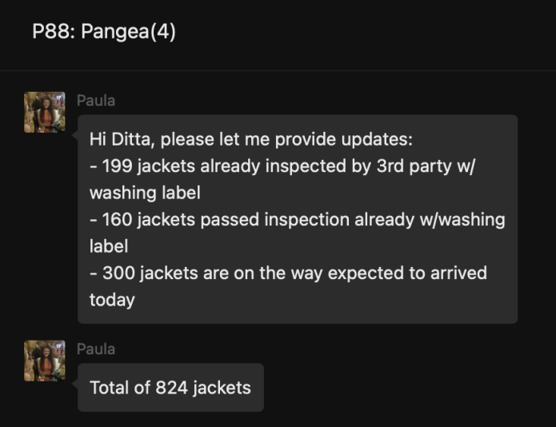Image resolution: width=556 pixels, height=427 pixels.
Task: Click the Paula name above updates message
Action: coord(96,101)
